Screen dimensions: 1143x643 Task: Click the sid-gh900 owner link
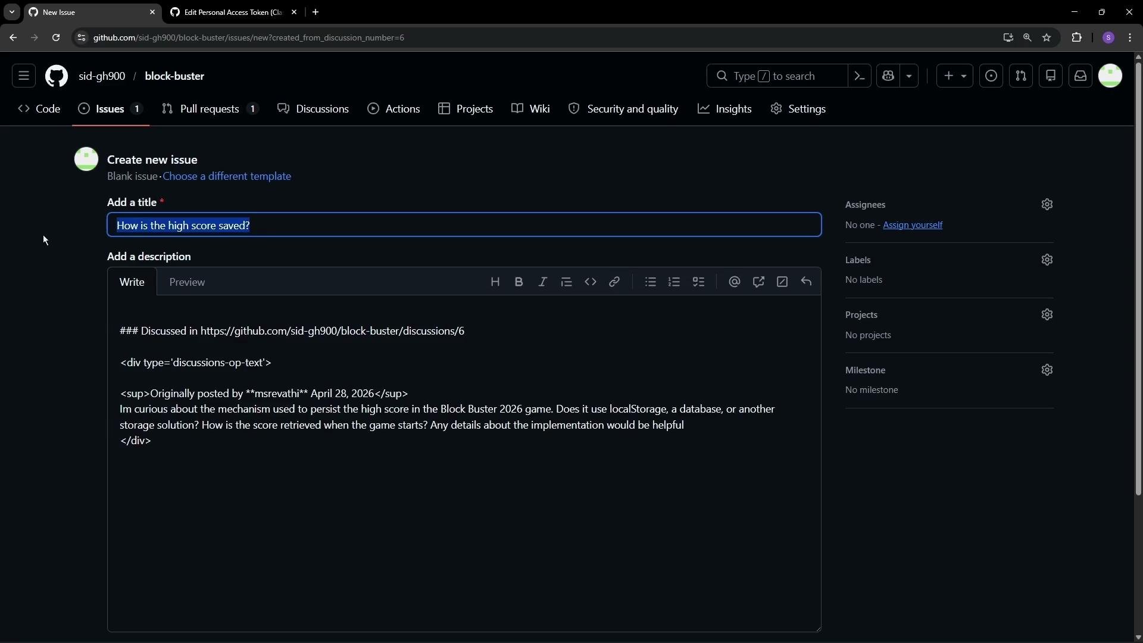pos(102,76)
